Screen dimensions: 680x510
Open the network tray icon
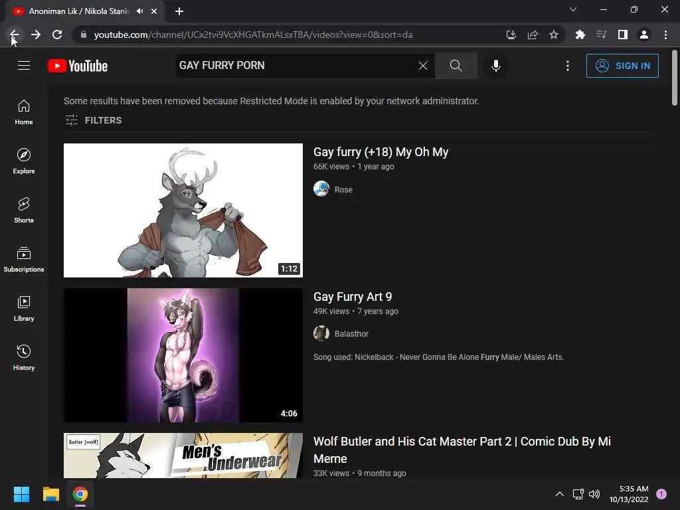[578, 494]
